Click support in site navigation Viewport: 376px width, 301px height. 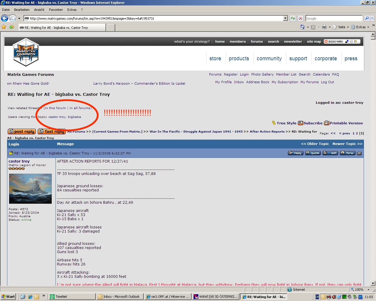coord(298,58)
